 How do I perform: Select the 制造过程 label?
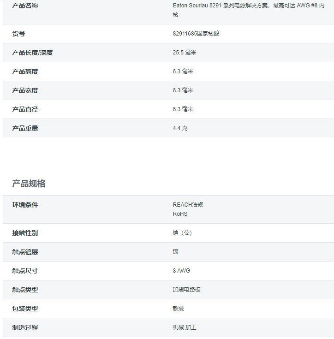pos(25,327)
